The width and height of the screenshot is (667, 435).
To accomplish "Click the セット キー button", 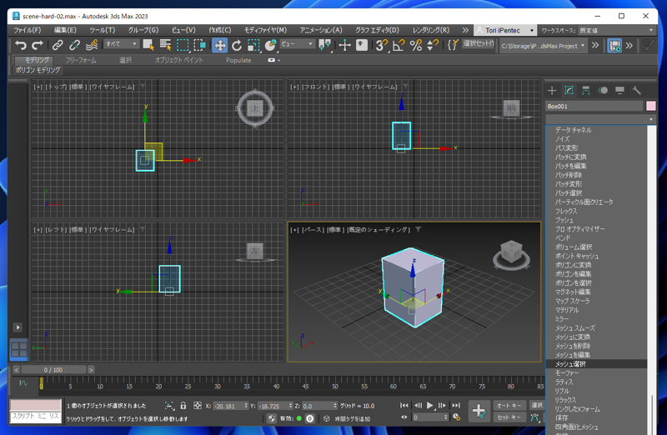I will tap(509, 417).
